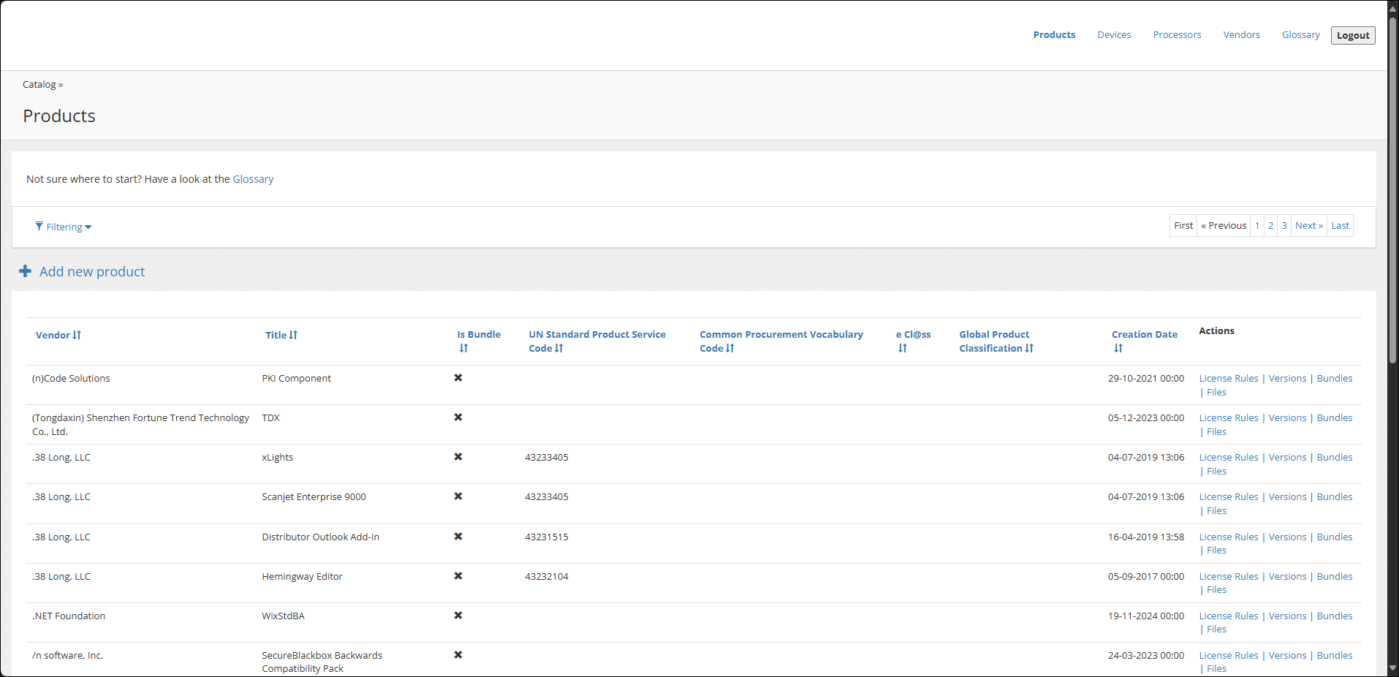Expand the Filtering dropdown

(x=64, y=227)
